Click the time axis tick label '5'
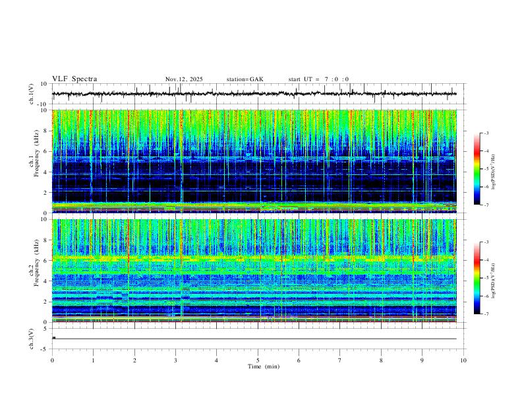 258,360
